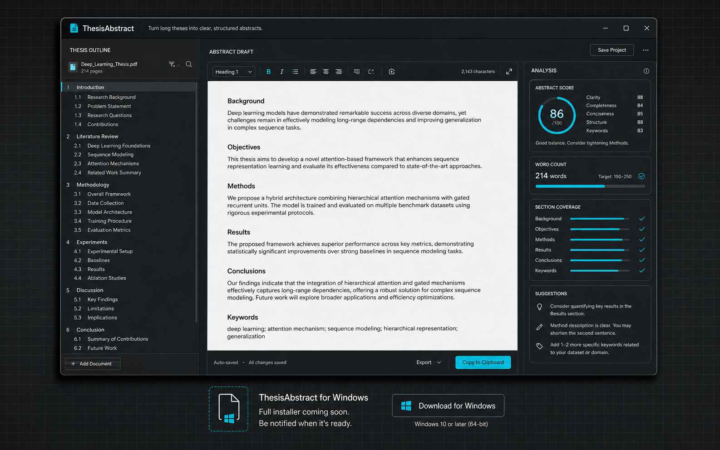Click the word count progress bar
The image size is (720, 450).
(590, 186)
